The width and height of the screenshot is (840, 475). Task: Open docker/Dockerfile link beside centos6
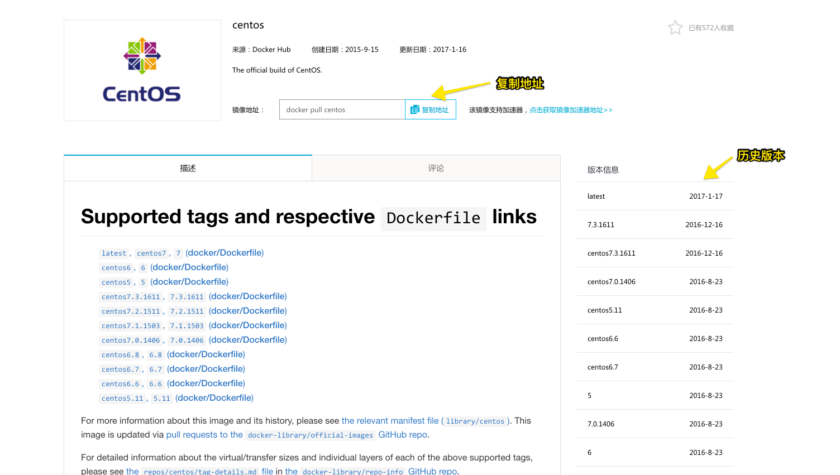(x=189, y=267)
